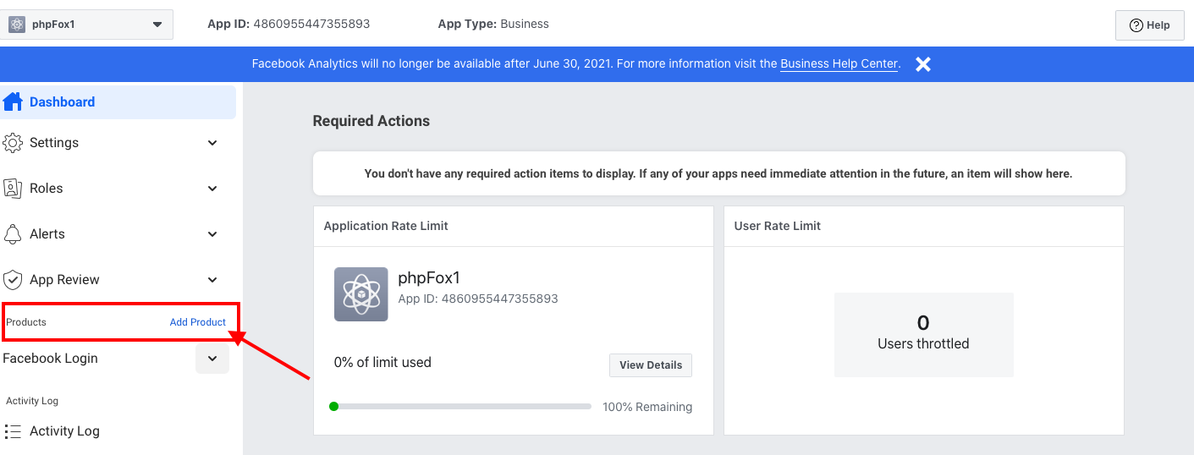1194x455 pixels.
Task: Click the Settings gear icon
Action: click(x=13, y=143)
